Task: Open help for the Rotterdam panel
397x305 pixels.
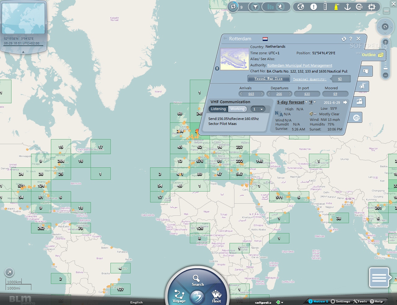Action: [351, 39]
